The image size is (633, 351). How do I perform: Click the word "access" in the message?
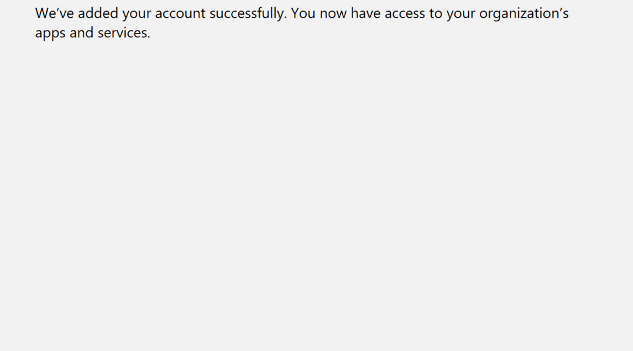pyautogui.click(x=405, y=15)
